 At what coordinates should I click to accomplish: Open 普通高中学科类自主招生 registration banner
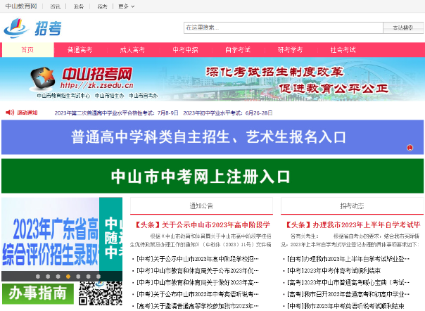(212, 137)
